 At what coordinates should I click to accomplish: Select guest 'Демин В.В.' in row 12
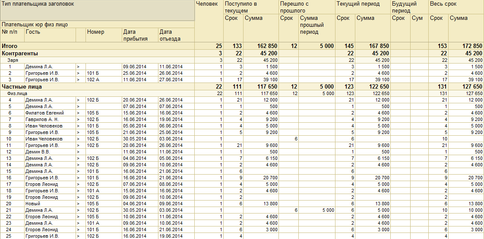50,152
